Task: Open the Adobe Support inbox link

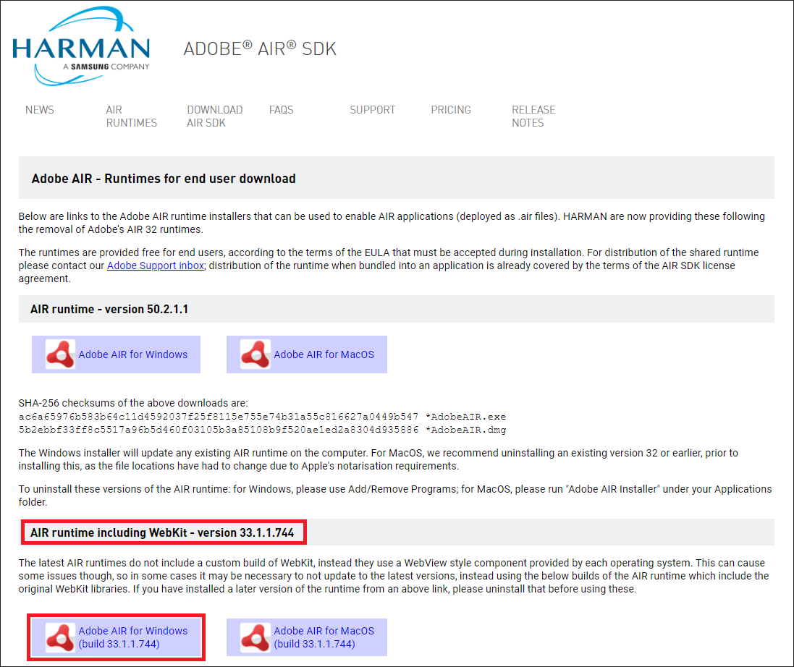Action: click(x=156, y=265)
